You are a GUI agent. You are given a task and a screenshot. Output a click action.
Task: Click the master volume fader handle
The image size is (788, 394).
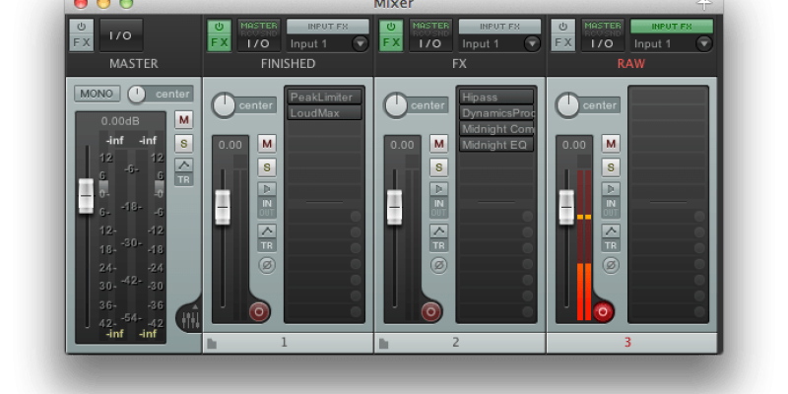pyautogui.click(x=86, y=196)
